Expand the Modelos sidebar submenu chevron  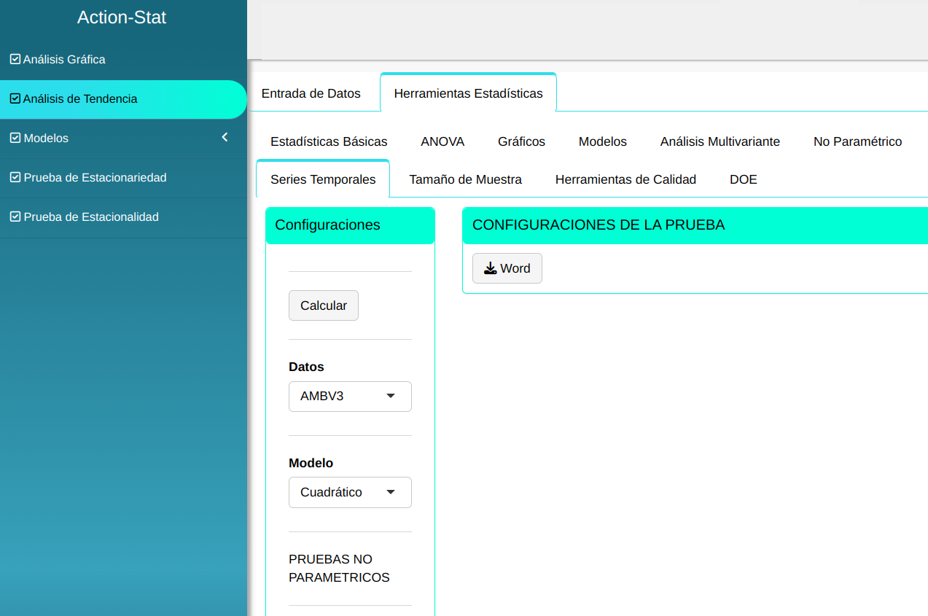[225, 137]
